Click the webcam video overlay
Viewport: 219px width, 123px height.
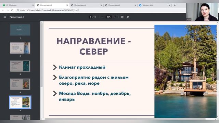pos(202,12)
